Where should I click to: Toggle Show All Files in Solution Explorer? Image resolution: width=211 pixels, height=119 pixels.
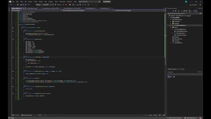(x=187, y=11)
